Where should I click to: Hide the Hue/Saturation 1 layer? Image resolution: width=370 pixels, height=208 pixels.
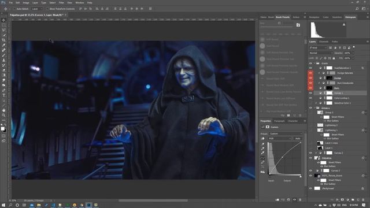(310, 68)
